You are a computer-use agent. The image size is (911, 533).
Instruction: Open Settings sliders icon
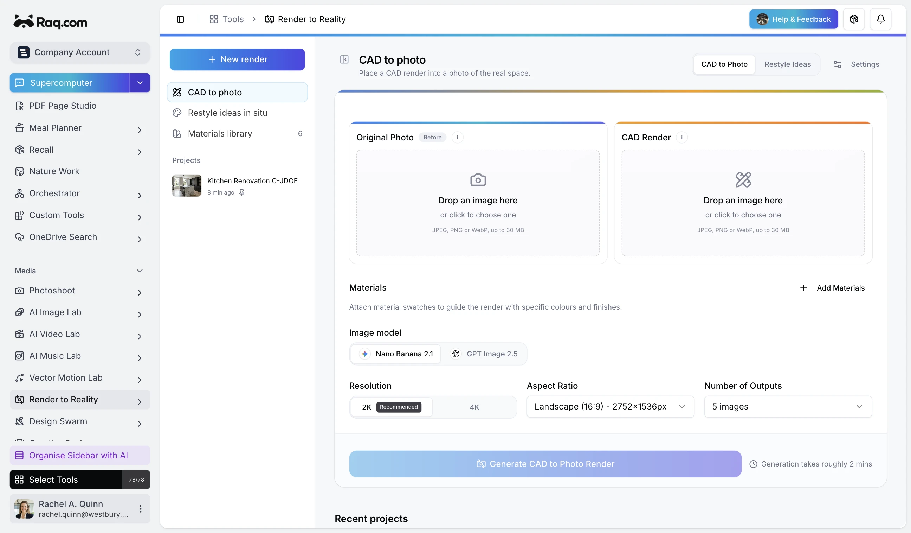click(837, 64)
